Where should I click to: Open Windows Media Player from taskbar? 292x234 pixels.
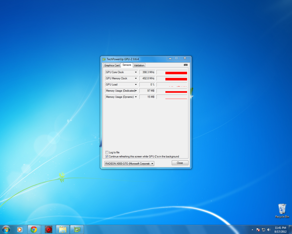(x=20, y=229)
